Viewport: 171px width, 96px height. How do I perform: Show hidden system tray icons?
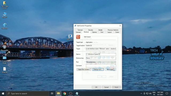point(141,94)
